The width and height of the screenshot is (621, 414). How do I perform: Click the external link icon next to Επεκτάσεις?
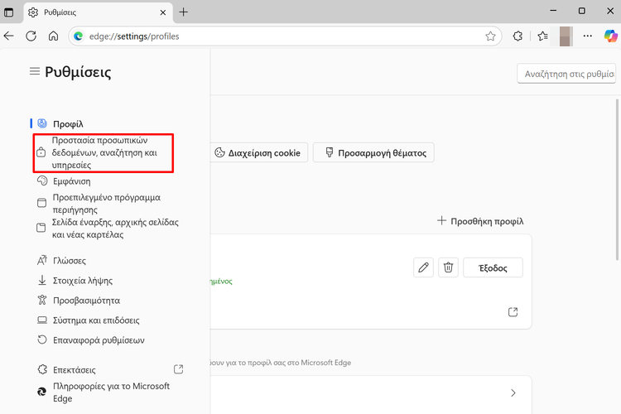point(179,369)
